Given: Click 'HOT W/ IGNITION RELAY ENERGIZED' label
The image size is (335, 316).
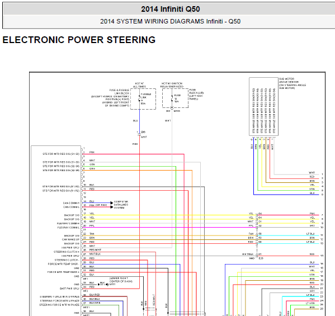Looking at the screenshot, I should 172,85.
